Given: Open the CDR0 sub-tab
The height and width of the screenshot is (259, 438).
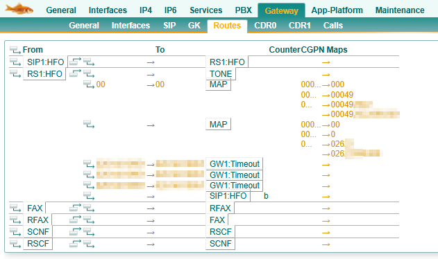Looking at the screenshot, I should (x=265, y=26).
